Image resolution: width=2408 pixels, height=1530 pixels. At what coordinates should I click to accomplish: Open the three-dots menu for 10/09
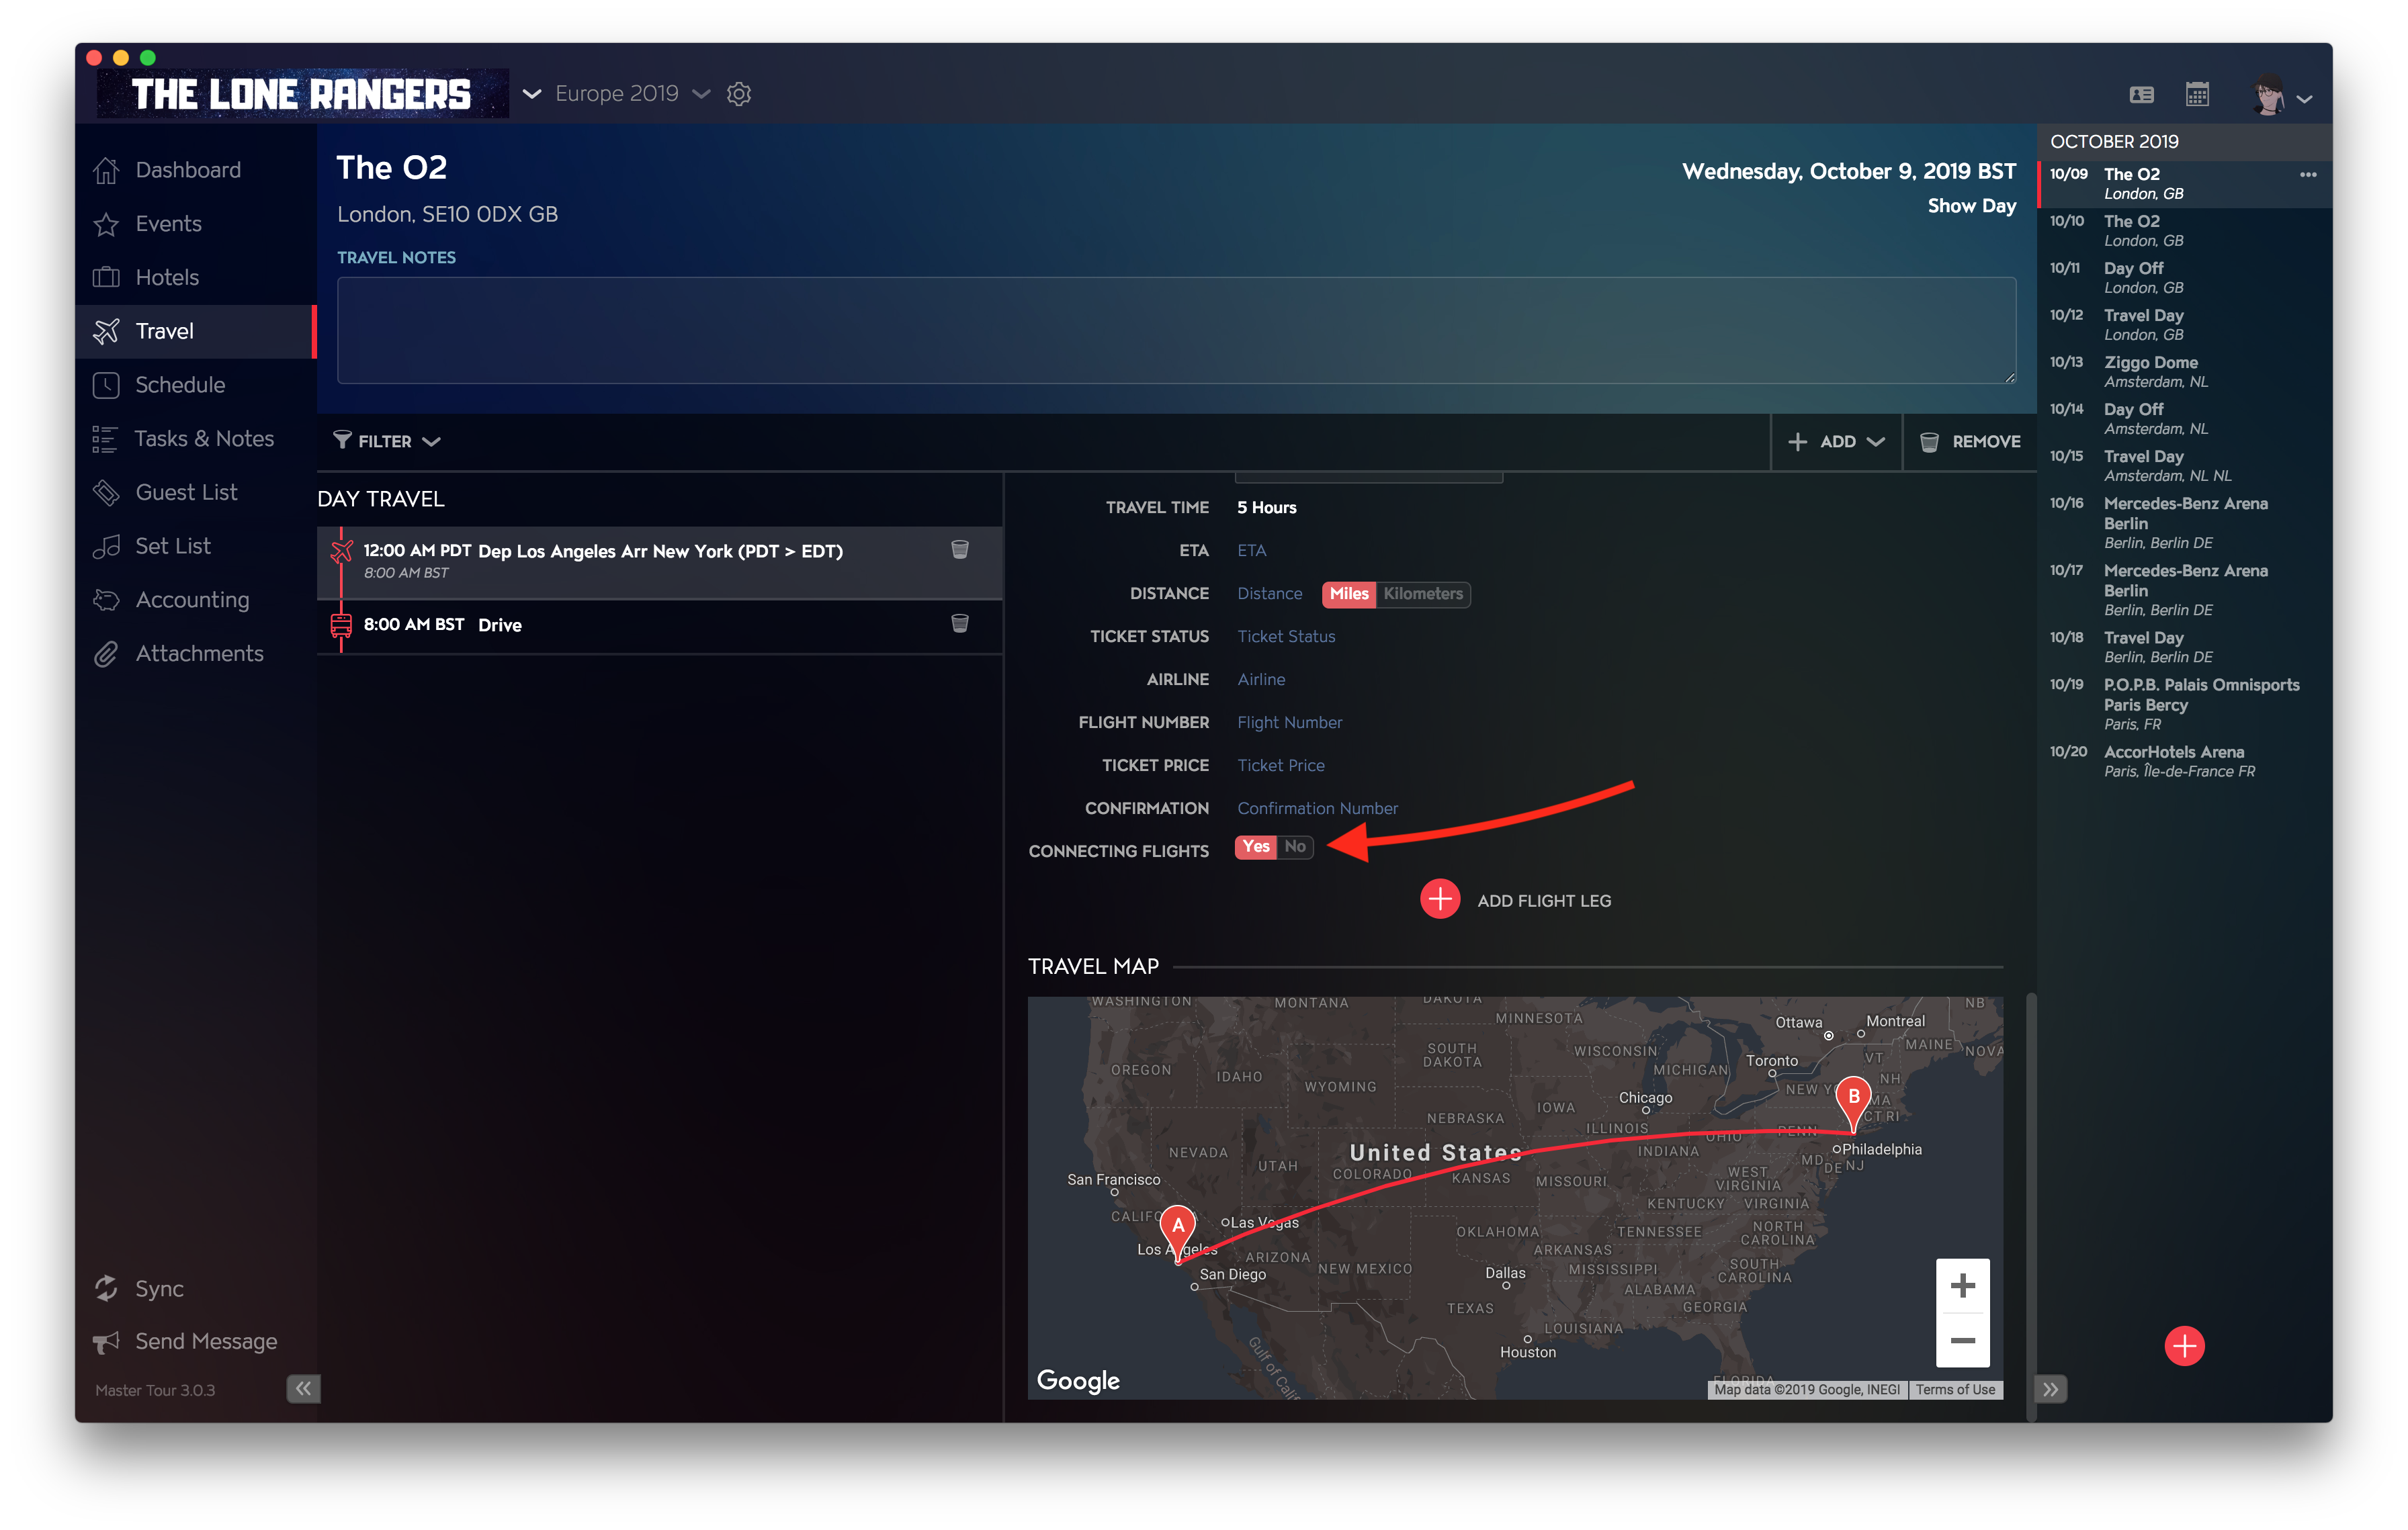[x=2308, y=175]
